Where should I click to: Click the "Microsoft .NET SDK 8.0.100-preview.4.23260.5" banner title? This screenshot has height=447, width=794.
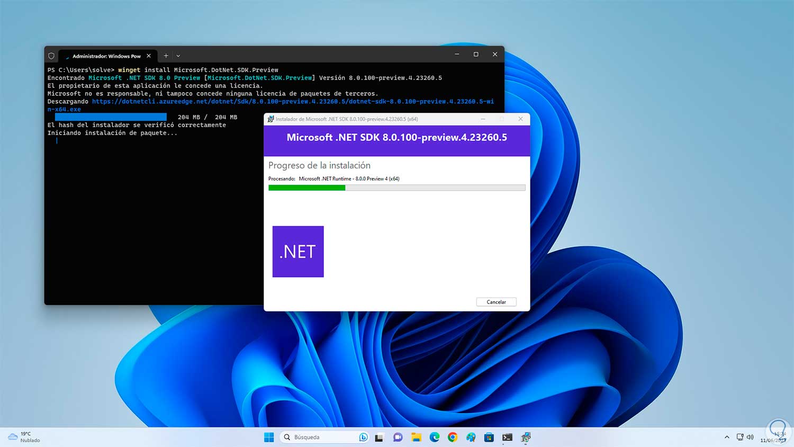[x=397, y=137]
